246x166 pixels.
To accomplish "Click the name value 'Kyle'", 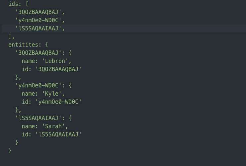I will [x=51, y=94].
